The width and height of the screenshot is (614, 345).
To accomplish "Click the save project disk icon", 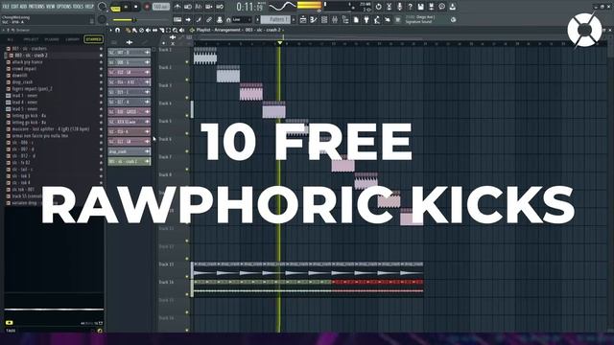I will (x=420, y=7).
